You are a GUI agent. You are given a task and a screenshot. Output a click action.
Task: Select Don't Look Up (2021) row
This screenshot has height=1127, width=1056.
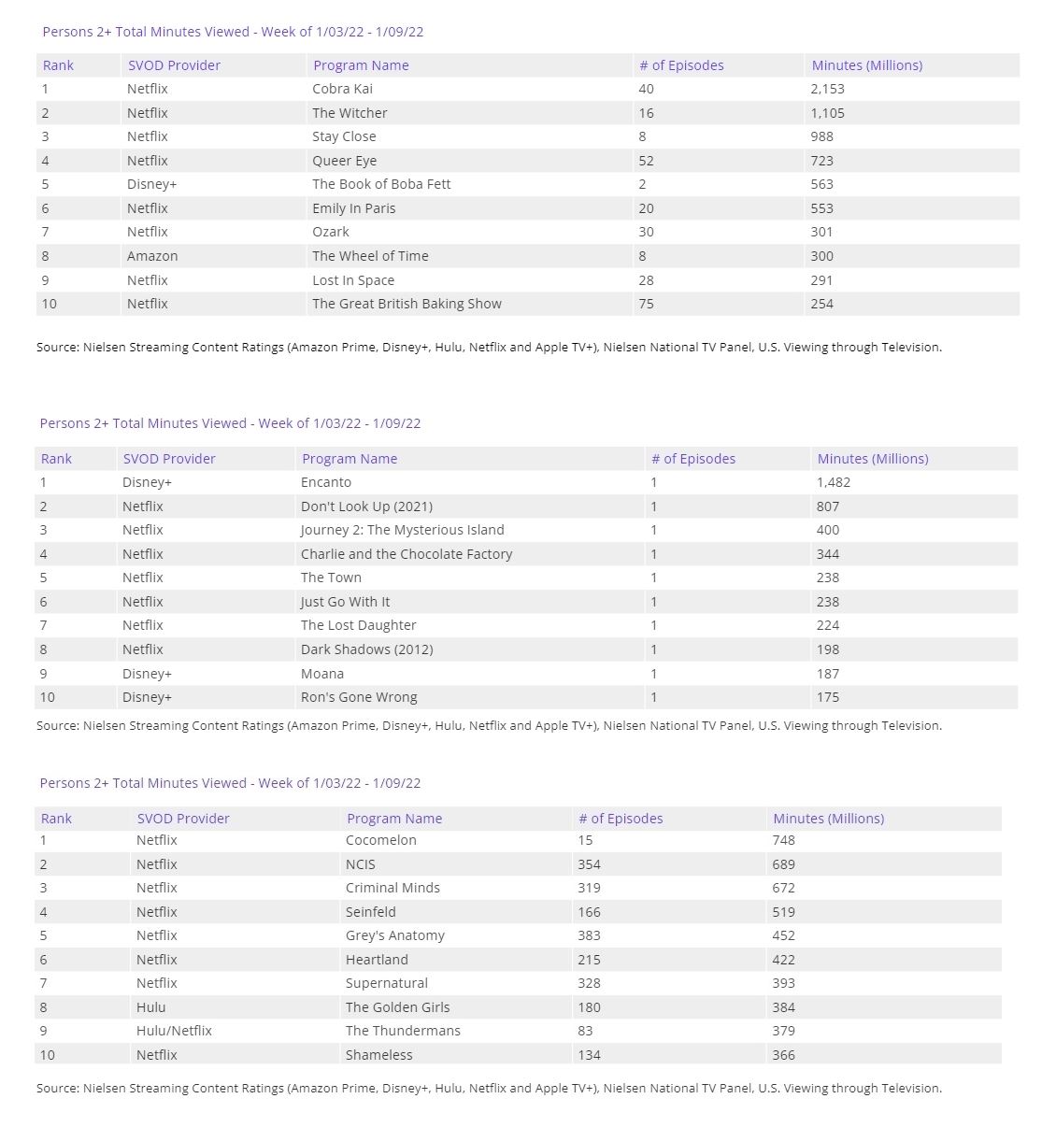click(x=366, y=506)
